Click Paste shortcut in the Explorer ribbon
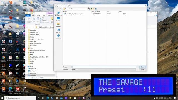The image size is (178, 100). (44, 22)
